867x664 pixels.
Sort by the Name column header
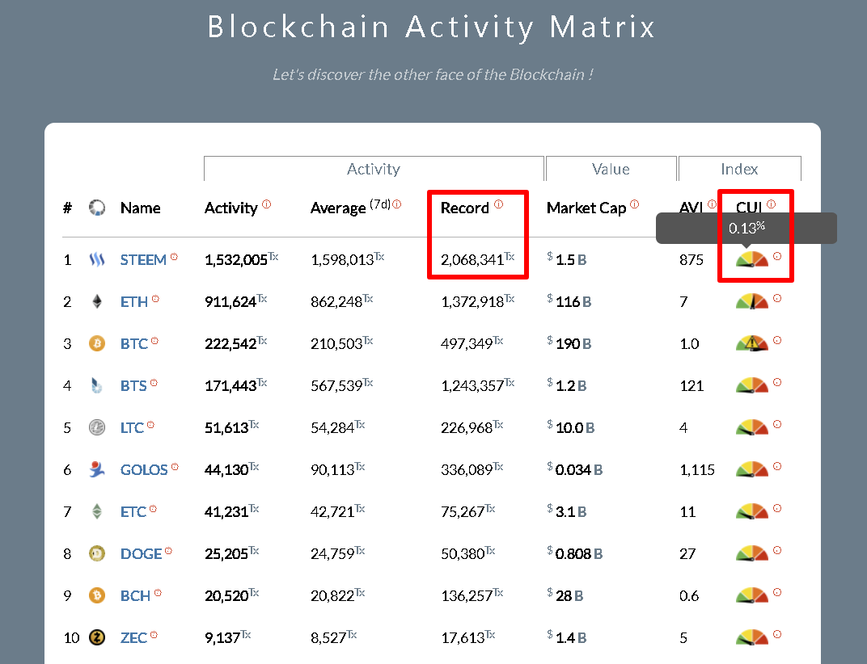pos(141,208)
